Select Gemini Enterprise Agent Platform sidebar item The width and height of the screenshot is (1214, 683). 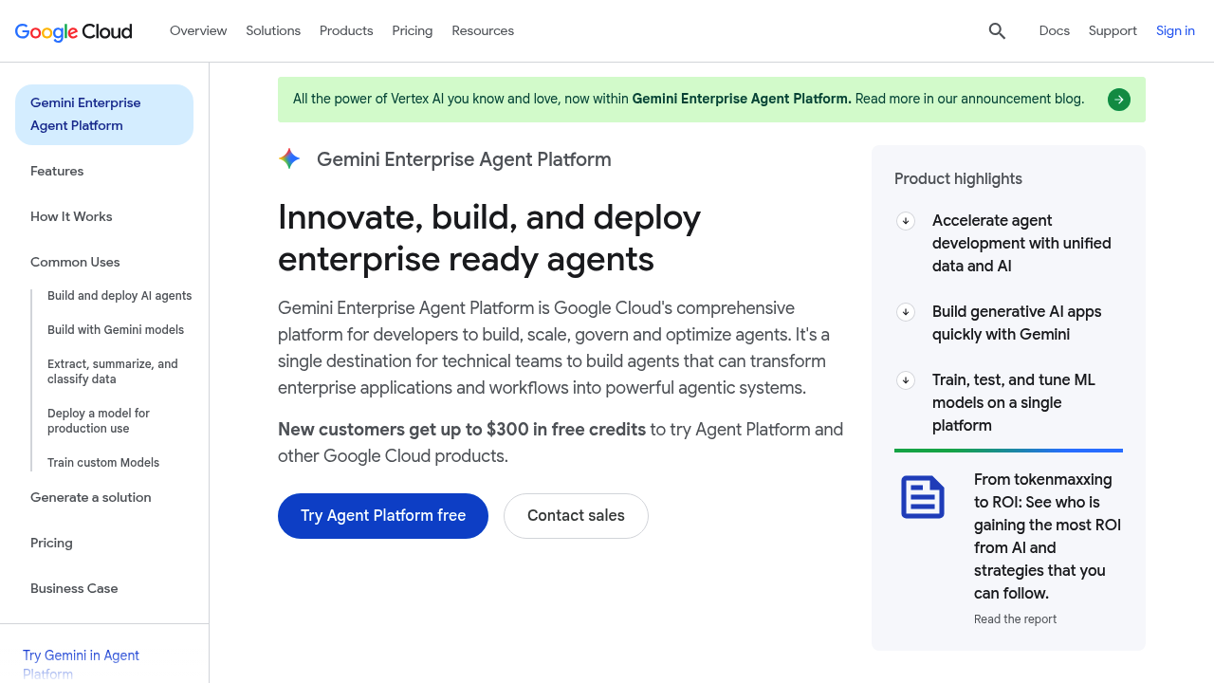[x=104, y=115]
